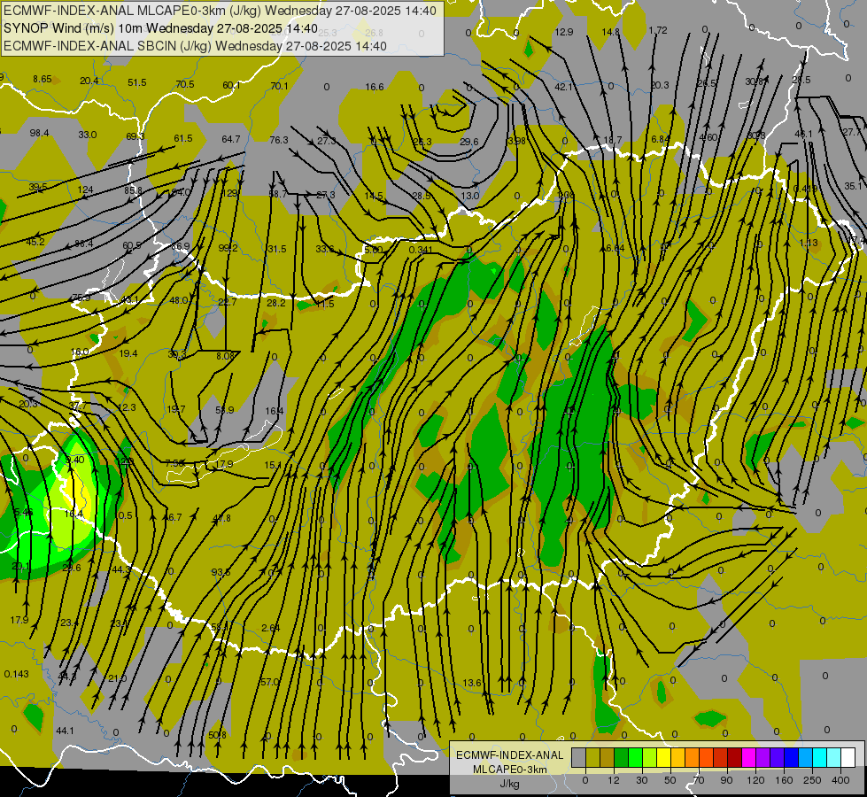Click the map value 19.4
This screenshot has width=867, height=797.
tap(128, 353)
